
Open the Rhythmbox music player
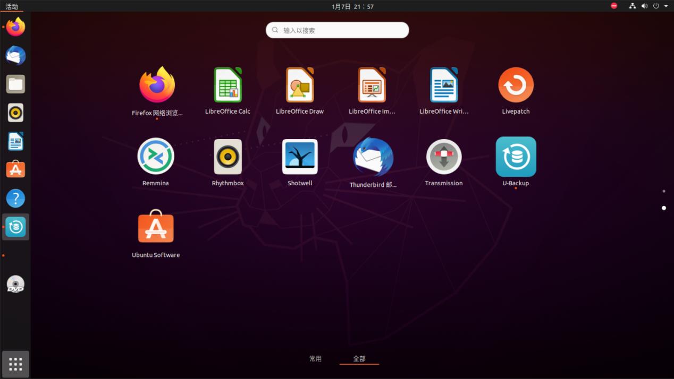click(x=228, y=157)
